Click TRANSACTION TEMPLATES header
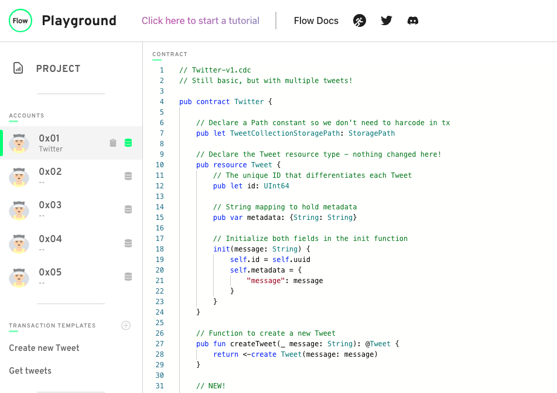The height and width of the screenshot is (393, 557). (52, 326)
